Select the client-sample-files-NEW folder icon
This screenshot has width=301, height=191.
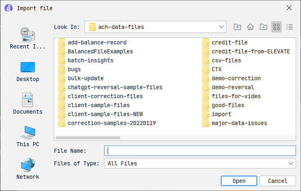pos(62,114)
